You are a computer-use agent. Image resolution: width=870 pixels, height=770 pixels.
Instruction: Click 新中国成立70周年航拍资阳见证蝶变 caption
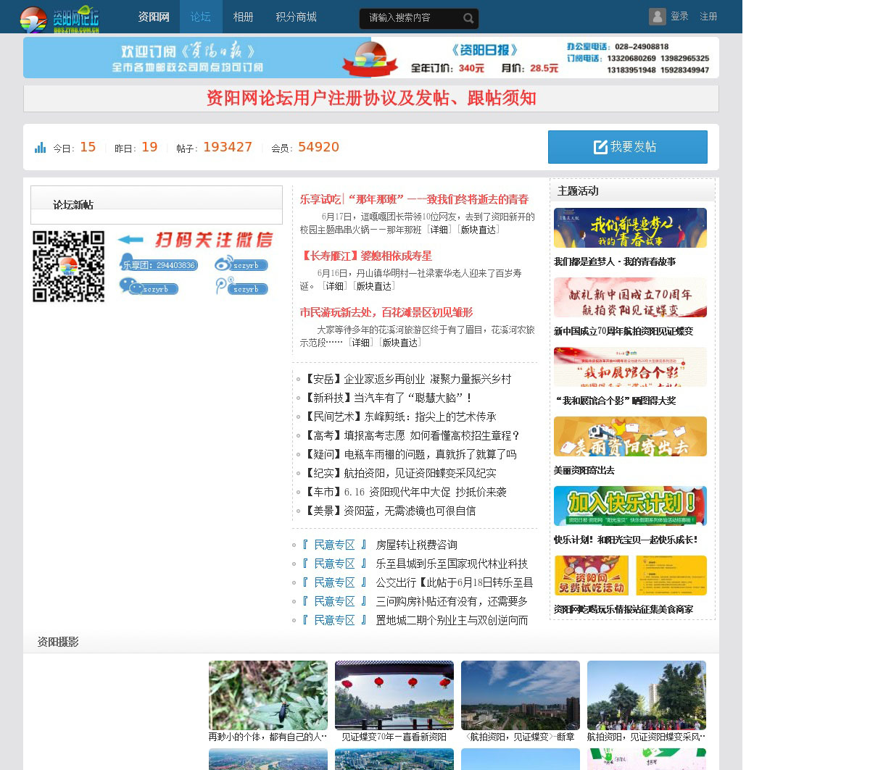pos(623,331)
